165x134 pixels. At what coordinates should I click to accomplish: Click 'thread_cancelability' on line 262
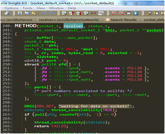point(76,110)
